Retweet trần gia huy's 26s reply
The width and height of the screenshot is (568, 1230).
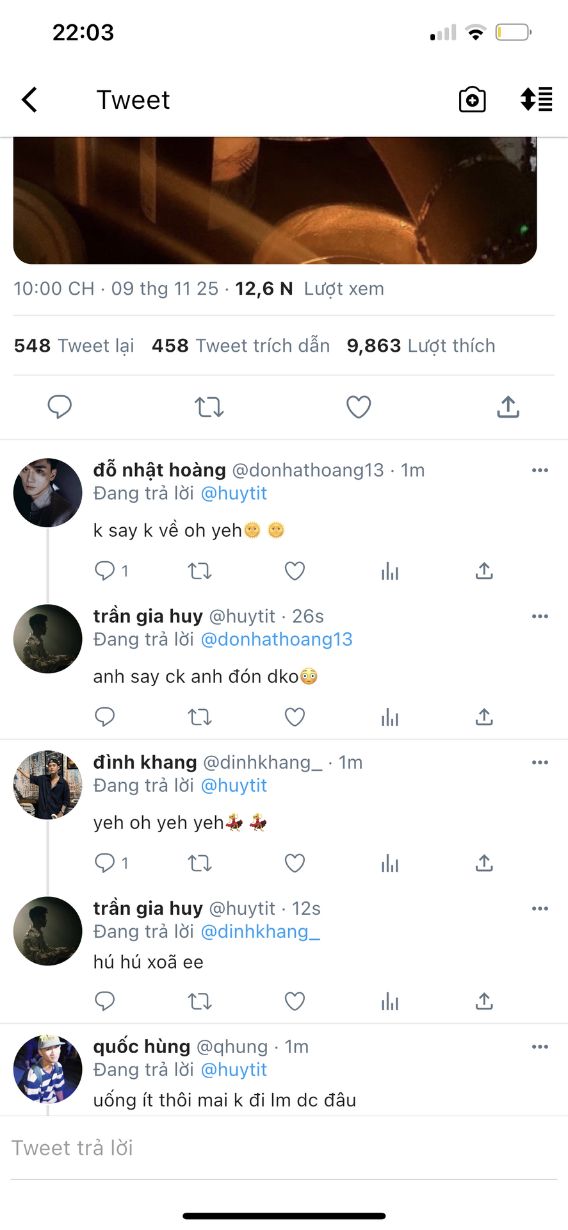pyautogui.click(x=200, y=717)
